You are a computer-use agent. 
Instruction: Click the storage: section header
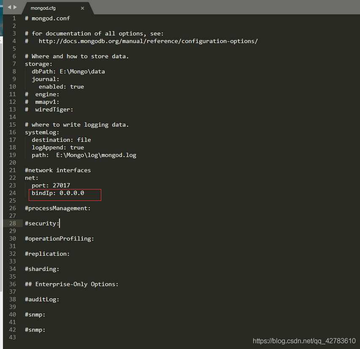pyautogui.click(x=39, y=64)
